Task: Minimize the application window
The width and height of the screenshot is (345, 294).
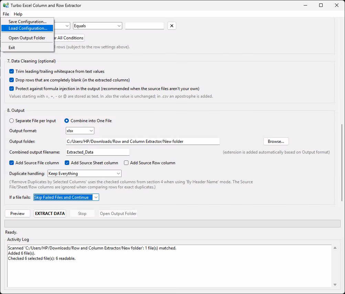Action: click(305, 5)
